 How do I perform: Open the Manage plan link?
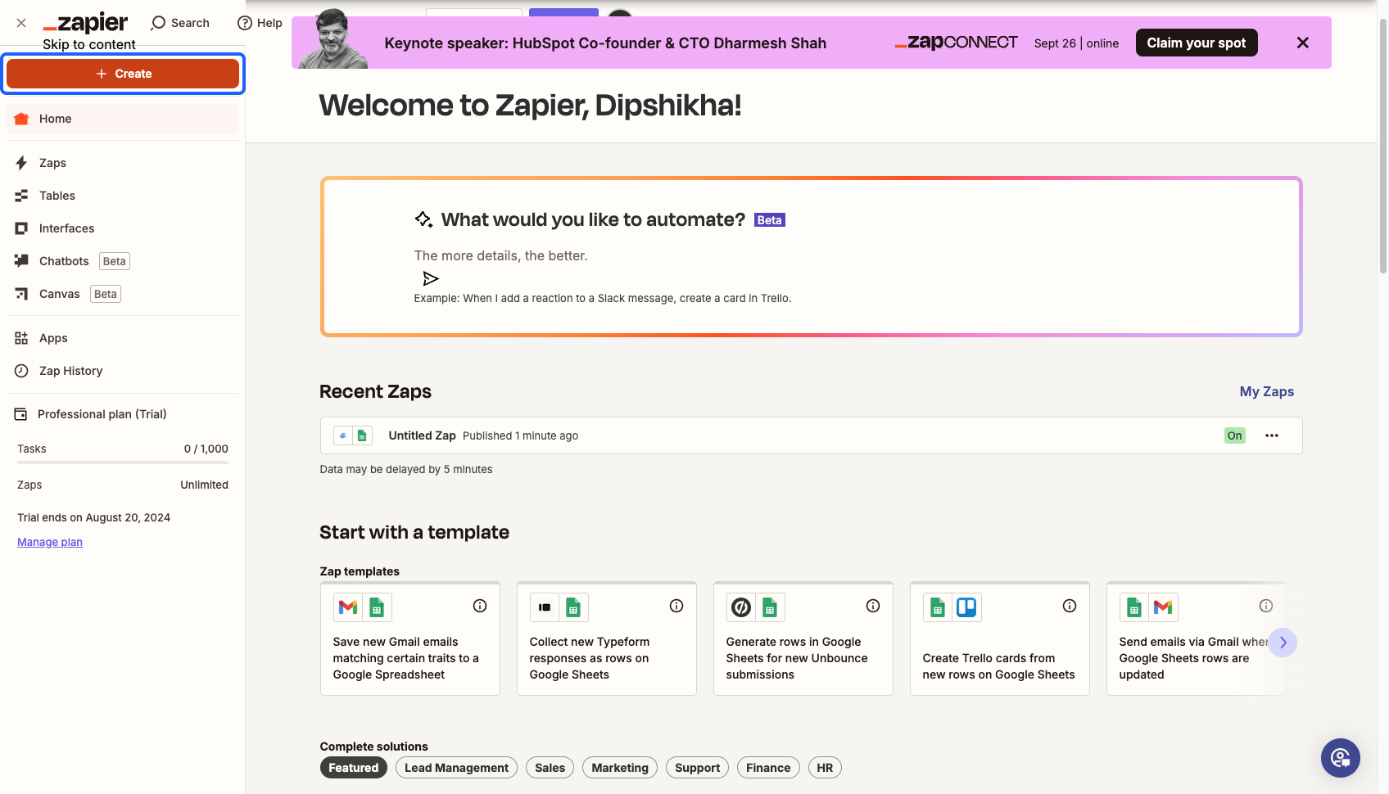pos(50,542)
